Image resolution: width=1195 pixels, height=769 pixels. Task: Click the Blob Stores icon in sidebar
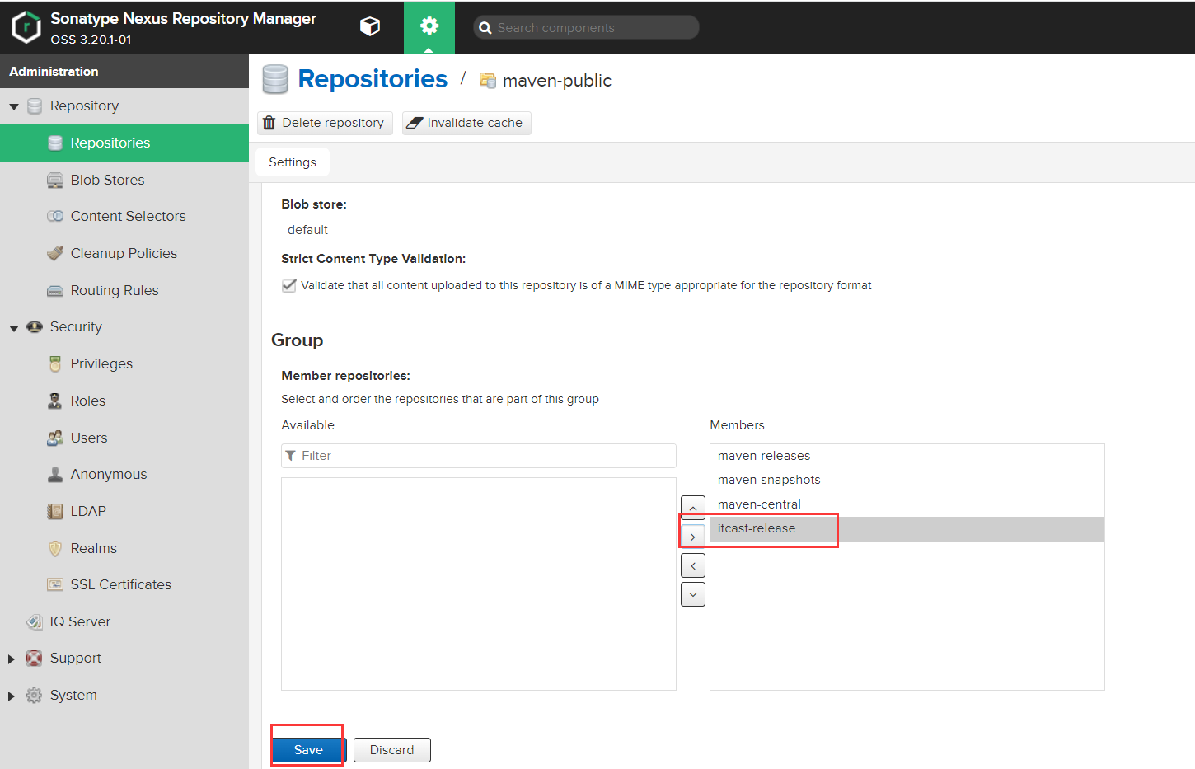(55, 180)
